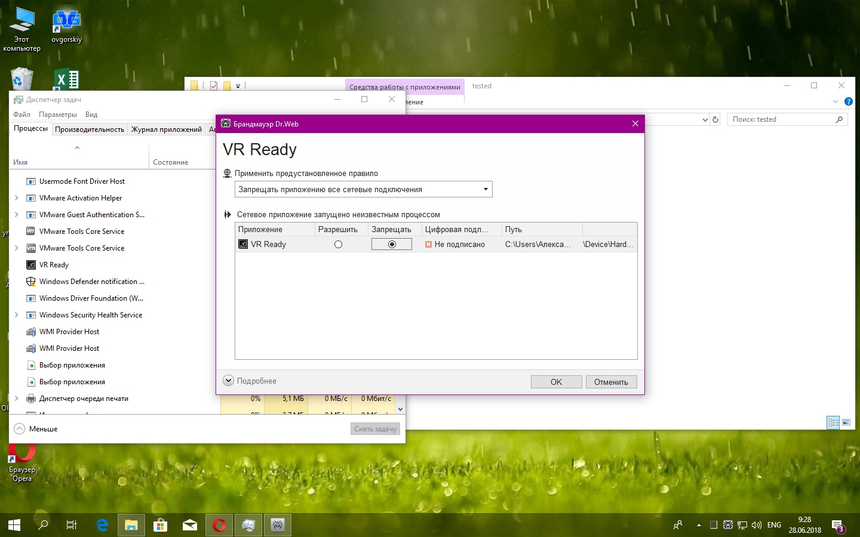This screenshot has height=537, width=860.
Task: Expand the VMware Activation Helper process
Action: point(16,198)
